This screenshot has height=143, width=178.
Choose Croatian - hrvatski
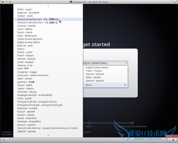click(x=48, y=26)
